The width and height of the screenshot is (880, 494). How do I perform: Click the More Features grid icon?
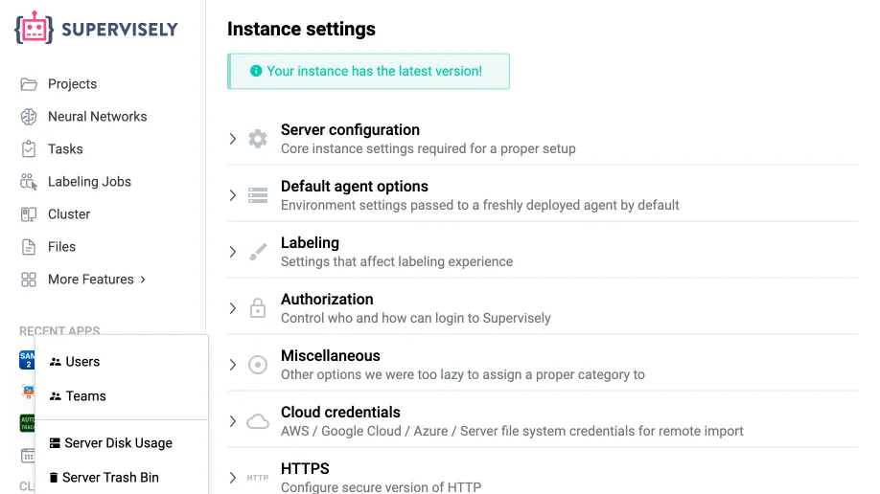29,280
